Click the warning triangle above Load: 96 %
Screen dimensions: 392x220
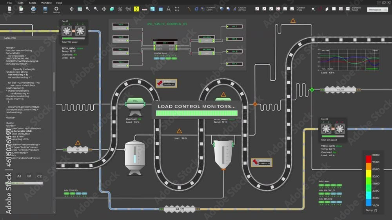coord(179,131)
